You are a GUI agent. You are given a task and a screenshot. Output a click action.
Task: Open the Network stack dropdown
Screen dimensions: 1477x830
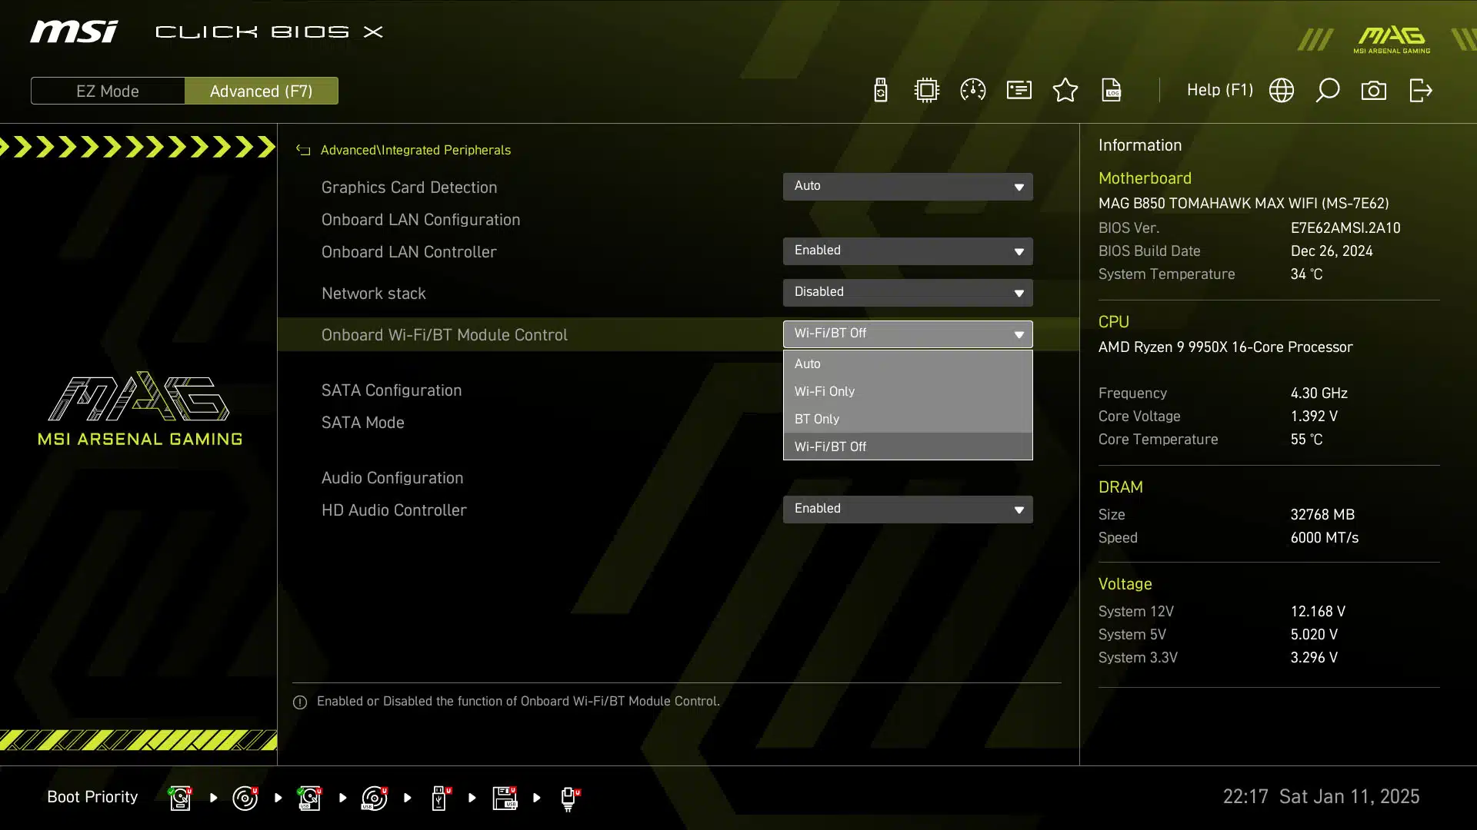pos(908,293)
